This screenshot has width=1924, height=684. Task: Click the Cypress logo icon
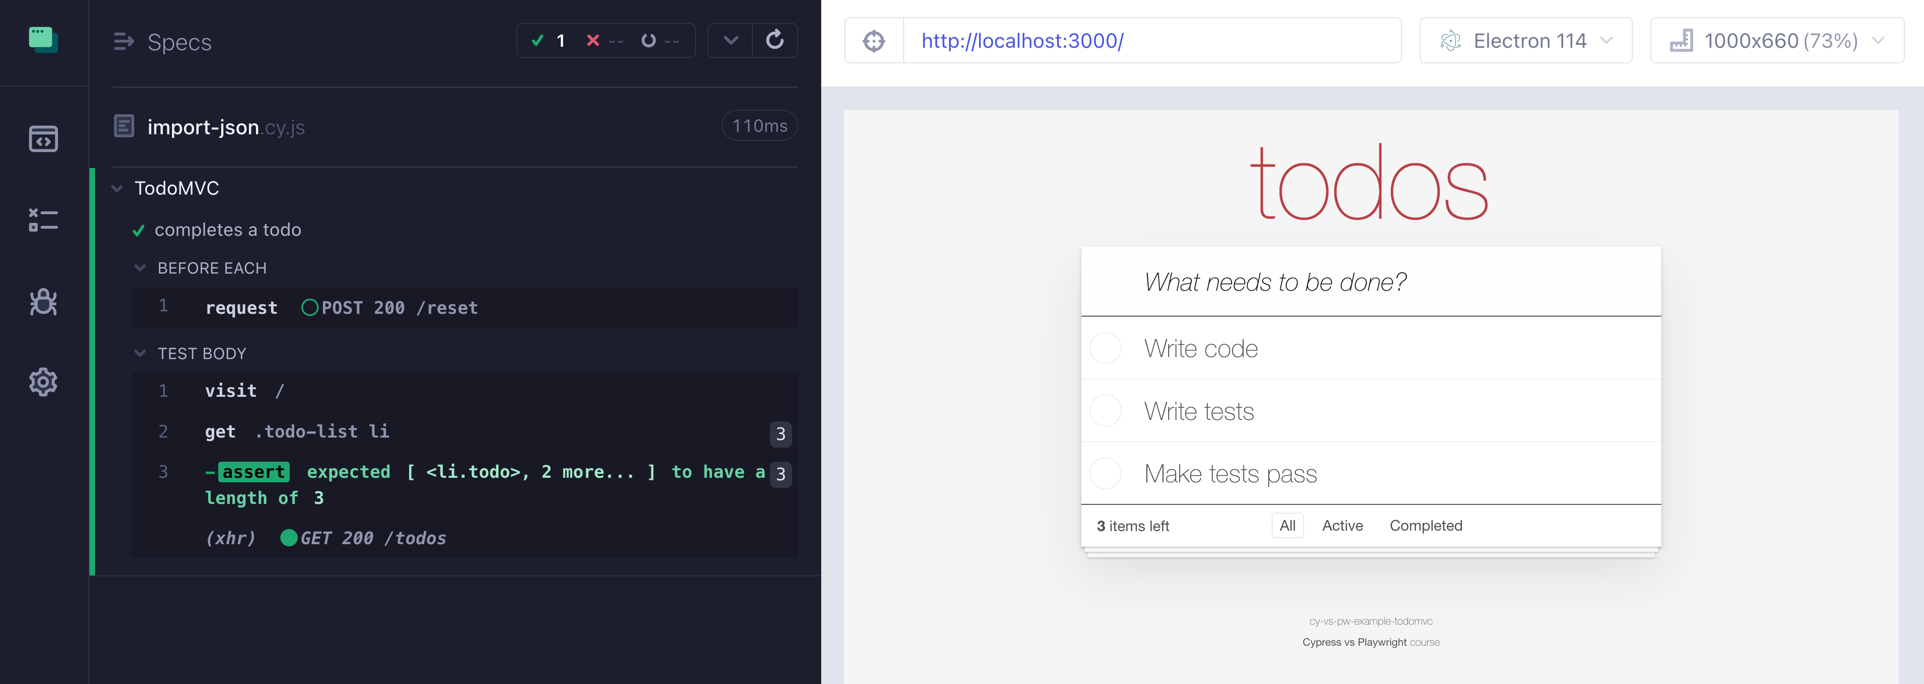pos(43,40)
